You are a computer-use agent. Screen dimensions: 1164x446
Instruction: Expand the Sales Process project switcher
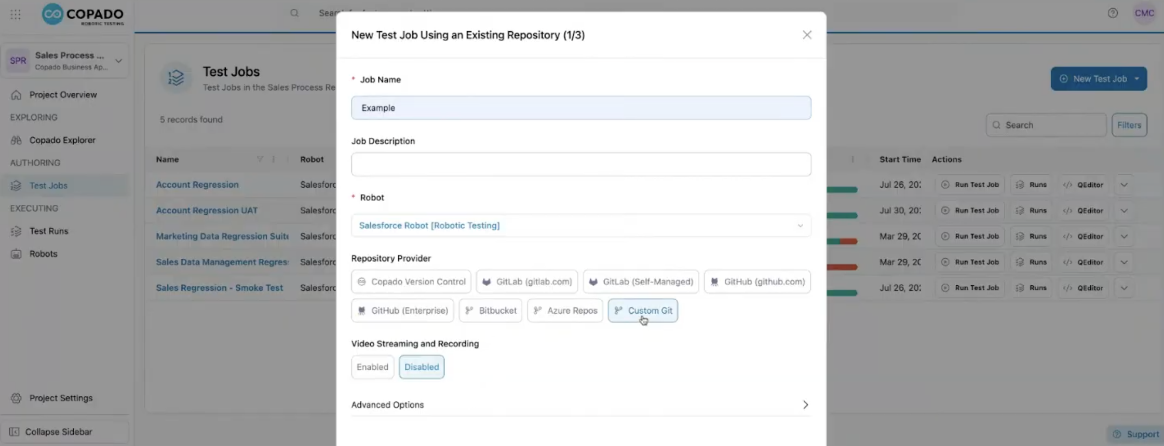coord(65,61)
